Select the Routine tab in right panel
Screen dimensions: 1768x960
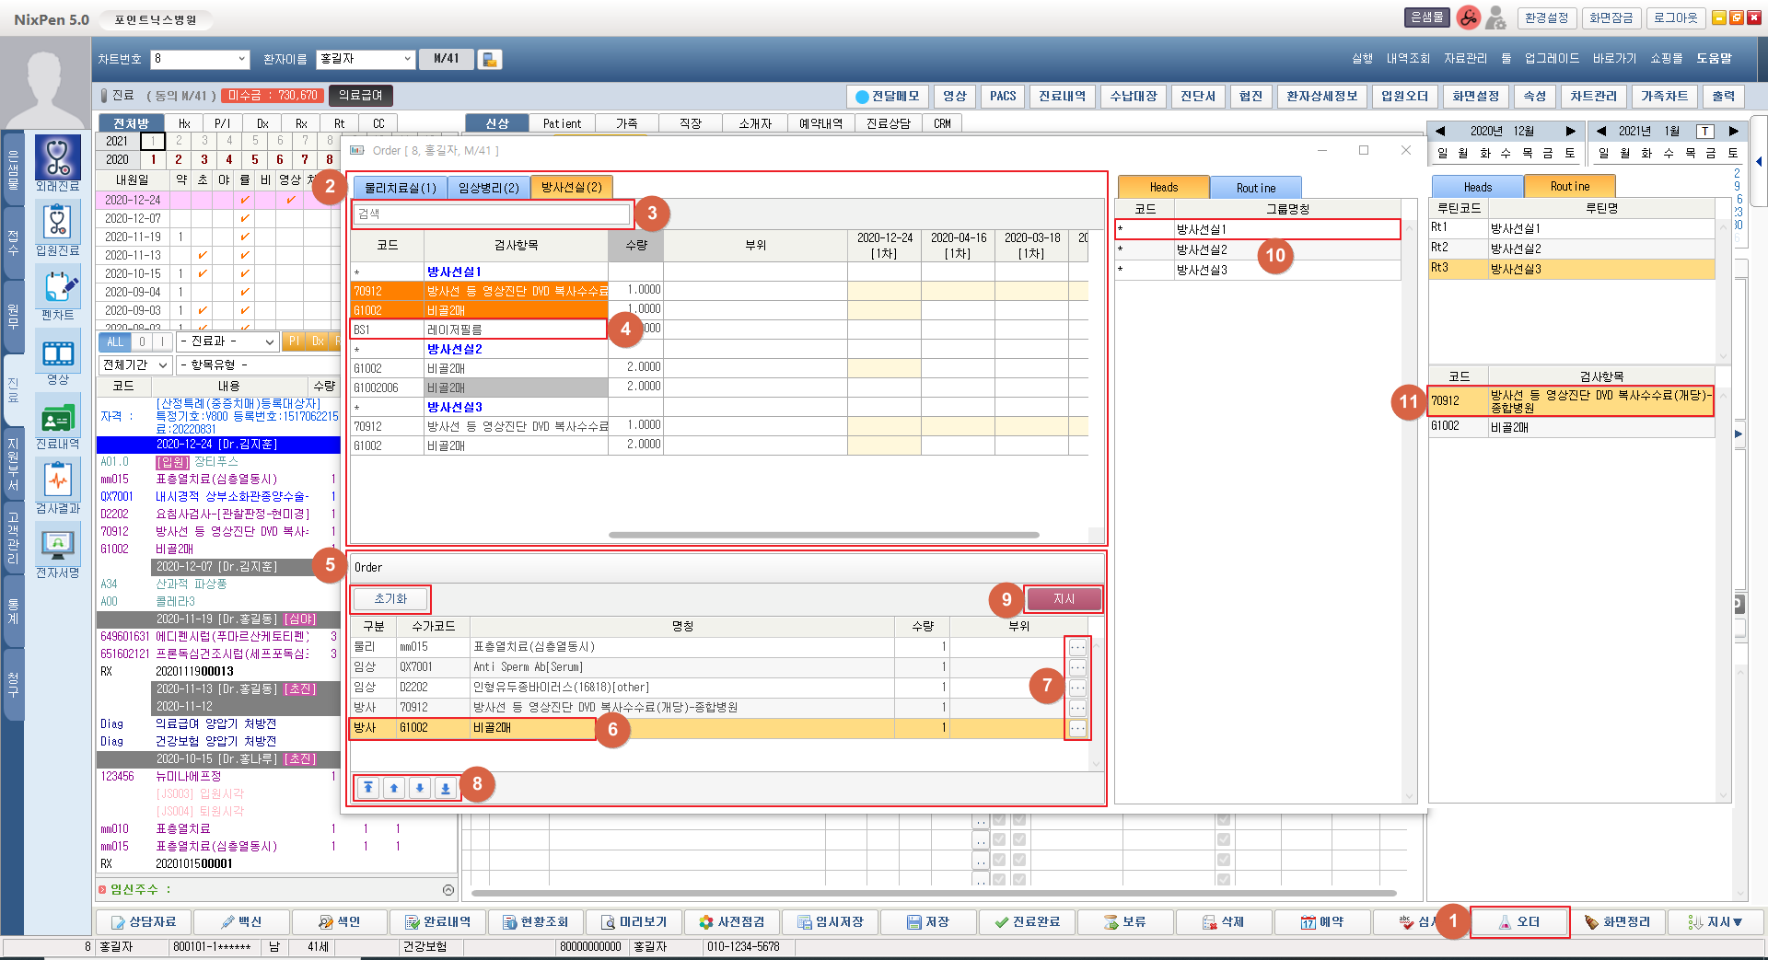pos(1569,186)
